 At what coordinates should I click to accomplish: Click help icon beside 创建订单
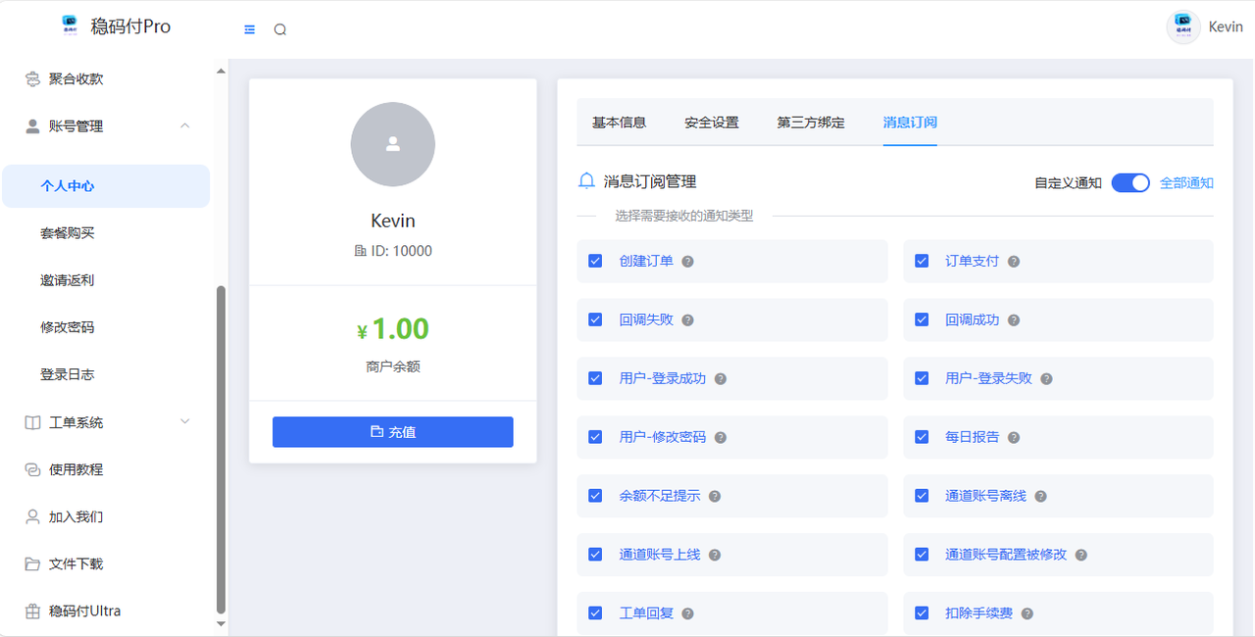click(x=688, y=262)
